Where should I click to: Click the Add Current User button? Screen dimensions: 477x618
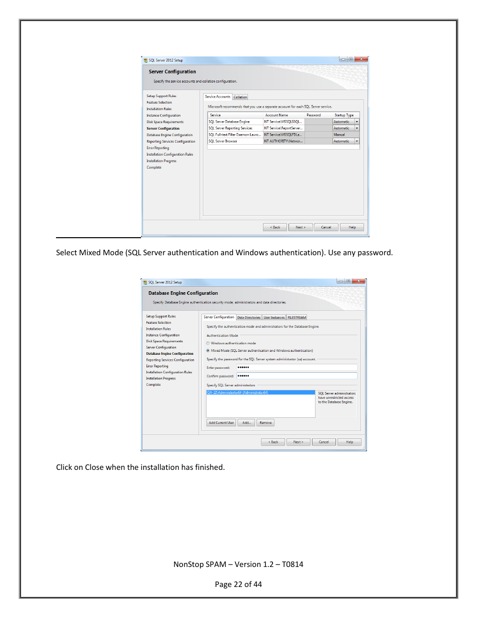pyautogui.click(x=221, y=423)
